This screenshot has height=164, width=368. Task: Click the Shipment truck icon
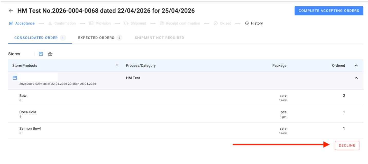coord(126,23)
